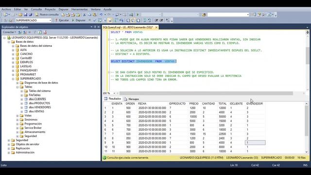Open the SUPERMERCADO database dropdown
311x175 pixels.
pos(50,20)
